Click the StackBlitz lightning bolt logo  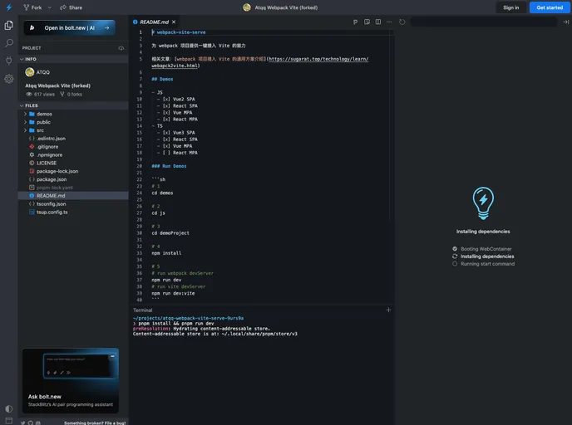coord(9,7)
